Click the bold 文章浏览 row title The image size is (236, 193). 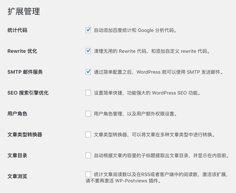[x=17, y=176]
